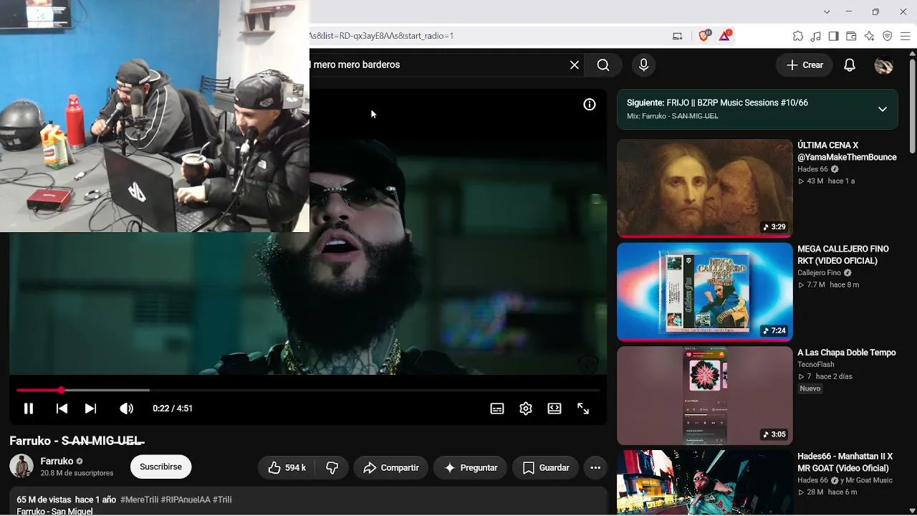Start voice search with the microphone
Viewport: 917px width, 516px height.
click(x=643, y=65)
